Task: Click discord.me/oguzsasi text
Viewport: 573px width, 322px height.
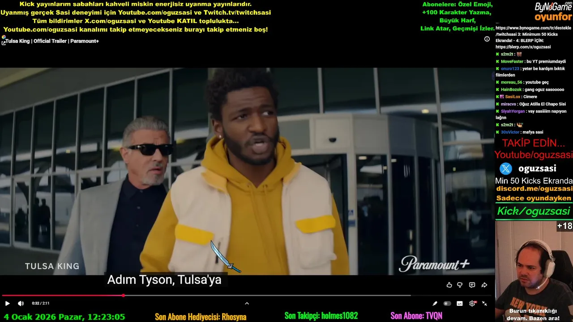Action: coord(534,189)
